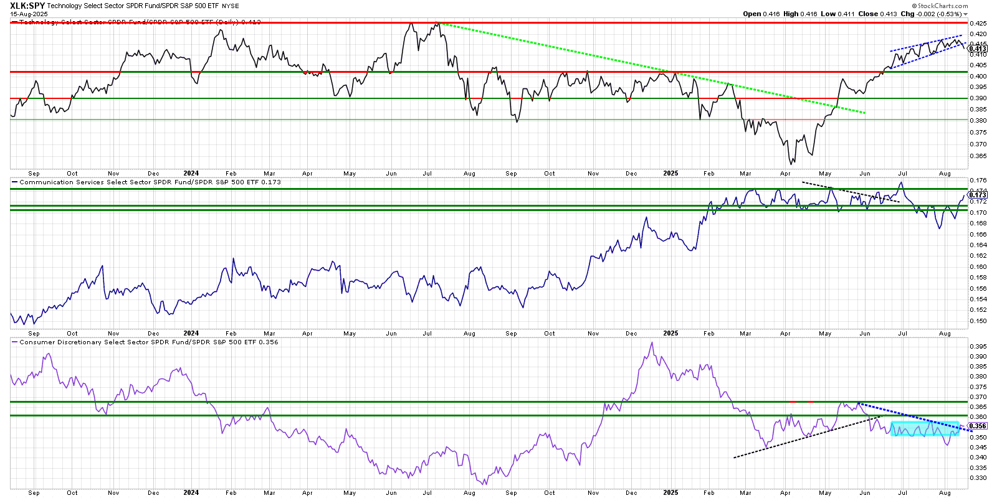The width and height of the screenshot is (997, 498).
Task: Select the 0.176 axis label on the middle panel
Action: point(978,181)
